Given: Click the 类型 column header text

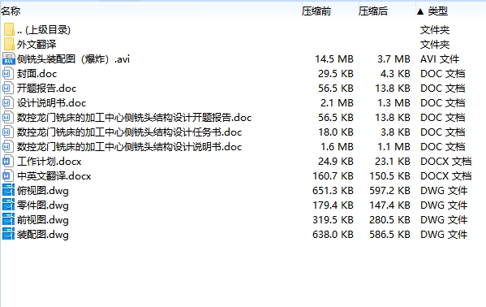Looking at the screenshot, I should coord(438,11).
